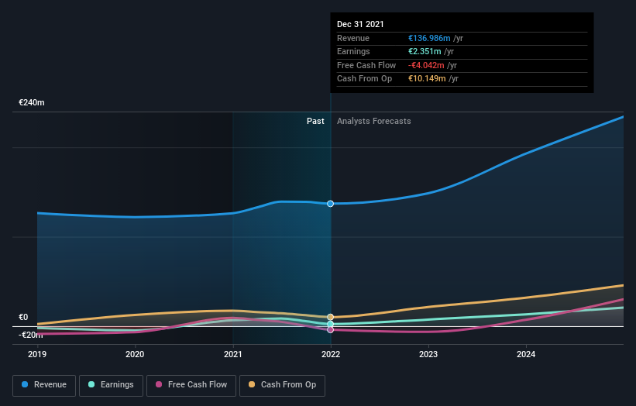The width and height of the screenshot is (636, 406).
Task: Toggle the Cash From Op legend button
Action: 282,385
